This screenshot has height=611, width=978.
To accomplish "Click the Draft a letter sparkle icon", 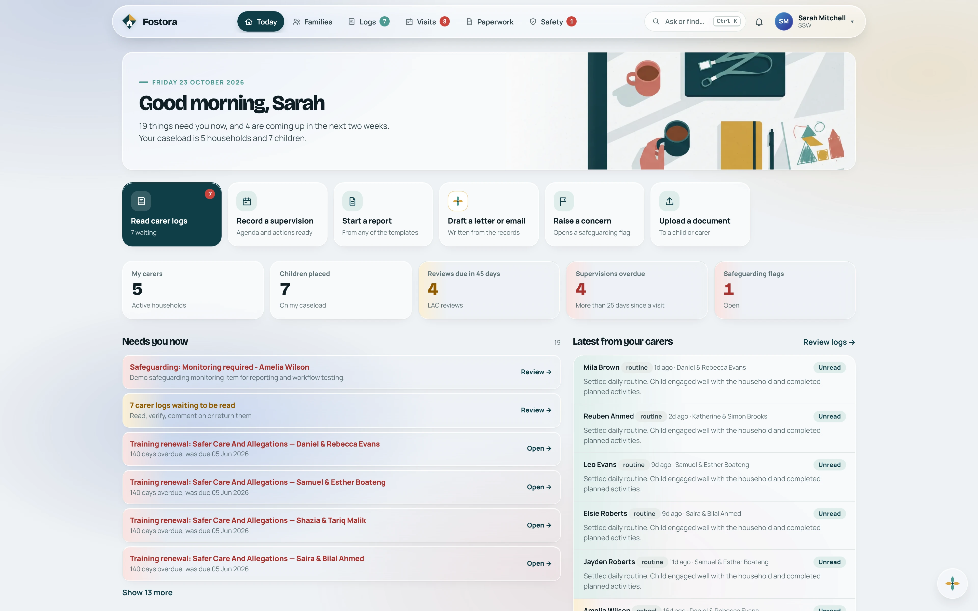I will point(458,201).
